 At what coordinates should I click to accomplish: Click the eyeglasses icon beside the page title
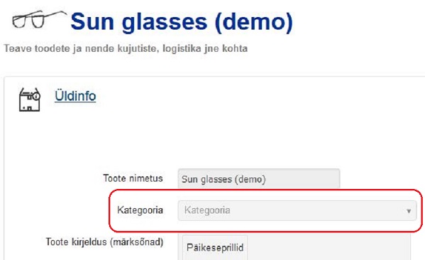[x=40, y=19]
